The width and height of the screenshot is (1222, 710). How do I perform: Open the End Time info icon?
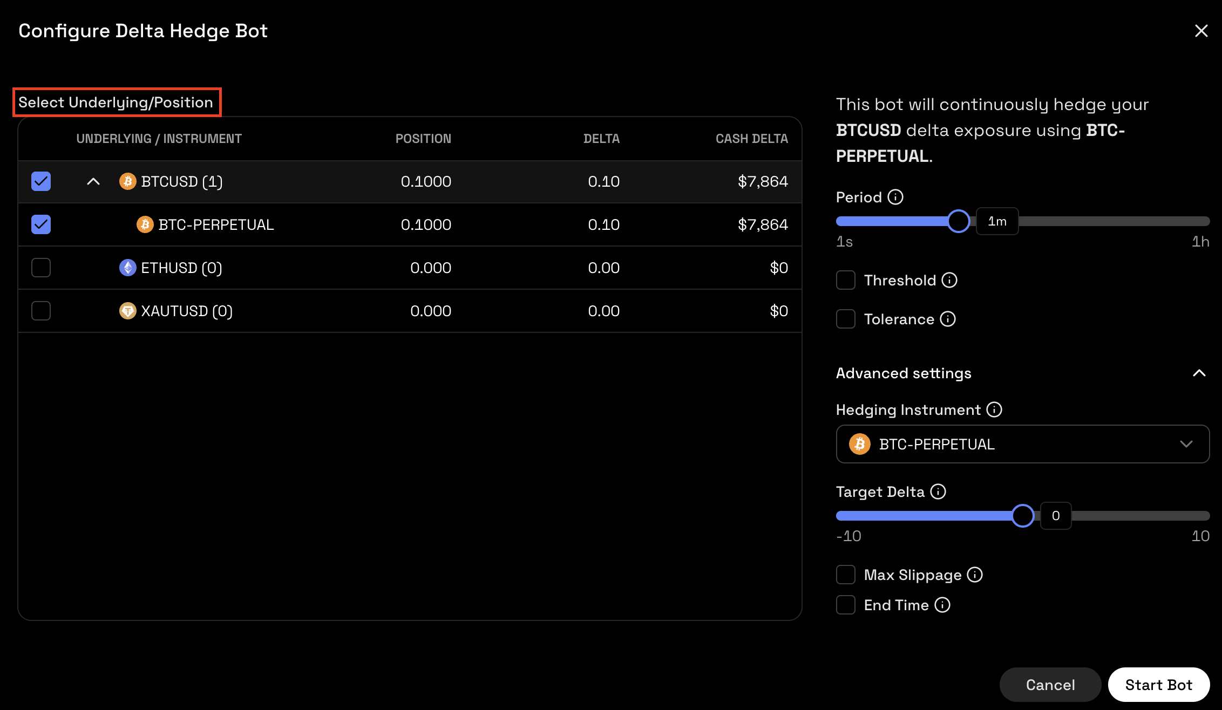point(942,605)
